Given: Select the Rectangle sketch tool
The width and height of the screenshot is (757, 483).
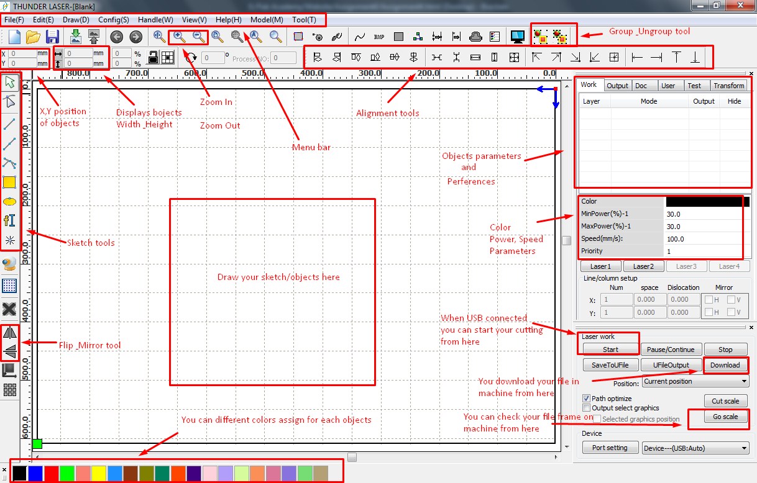Looking at the screenshot, I should [x=9, y=182].
